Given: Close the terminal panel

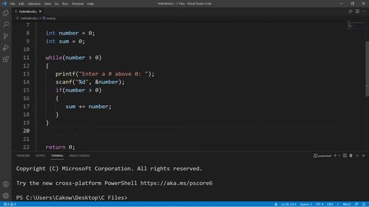Looking at the screenshot, I should click(x=363, y=156).
